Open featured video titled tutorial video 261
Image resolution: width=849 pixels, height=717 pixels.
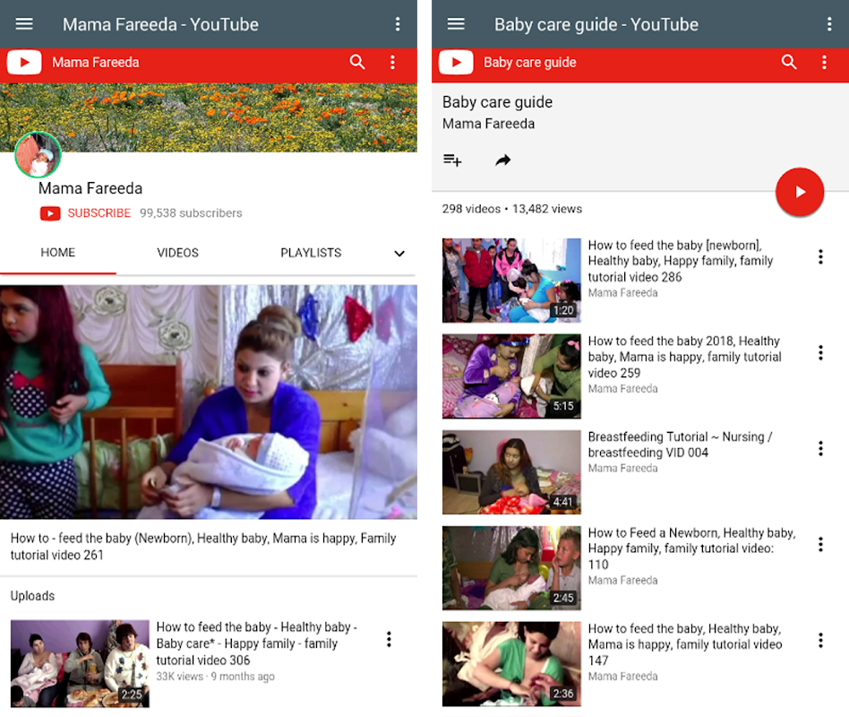(x=208, y=402)
